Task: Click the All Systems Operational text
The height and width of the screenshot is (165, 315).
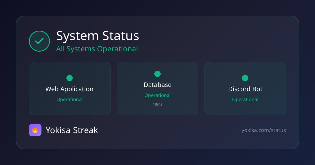Action: [97, 49]
